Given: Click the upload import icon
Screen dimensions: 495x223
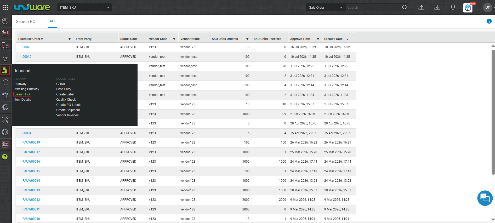Looking at the screenshot, I should pyautogui.click(x=421, y=8).
